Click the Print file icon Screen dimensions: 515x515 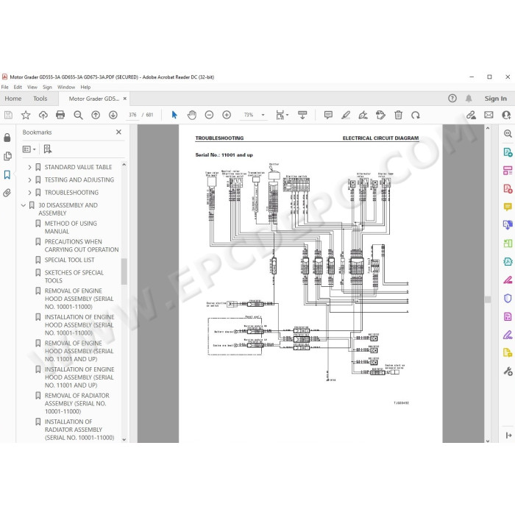60,115
